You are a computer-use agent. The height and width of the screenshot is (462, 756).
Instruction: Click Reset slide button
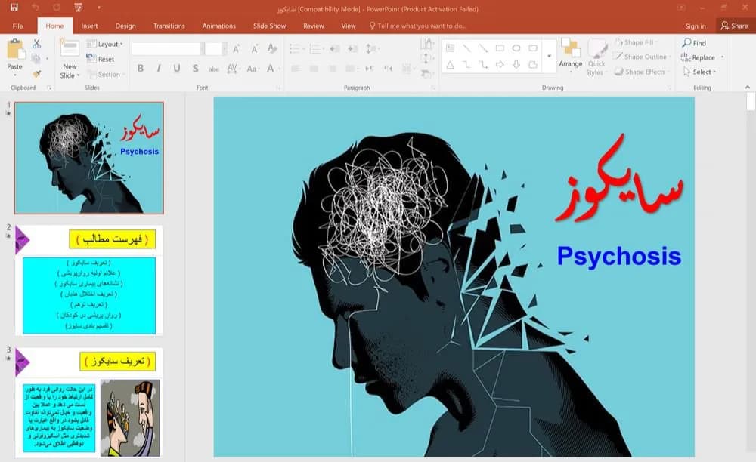click(101, 59)
